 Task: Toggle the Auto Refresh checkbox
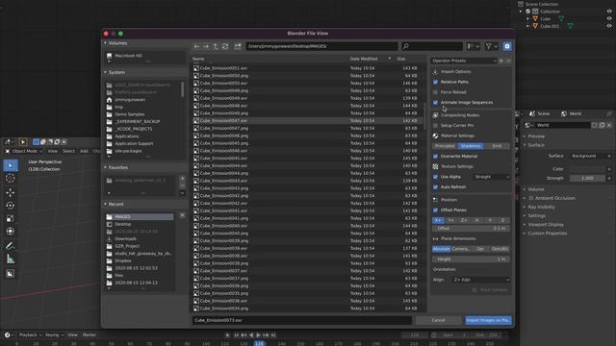point(435,187)
